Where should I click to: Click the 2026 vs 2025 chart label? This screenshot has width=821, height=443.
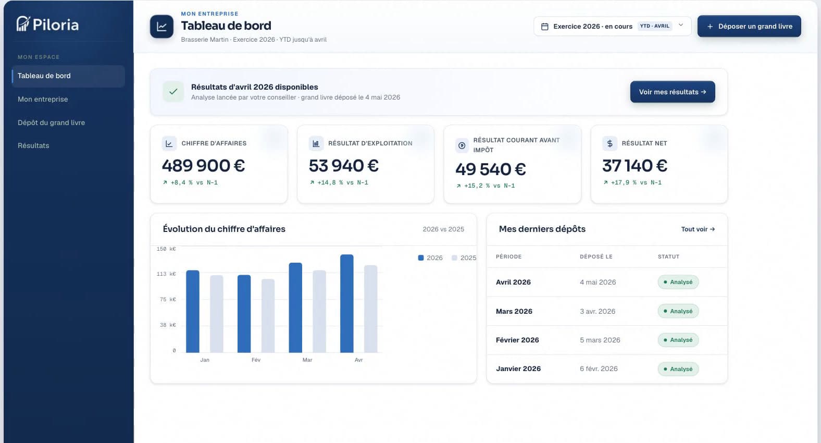443,229
